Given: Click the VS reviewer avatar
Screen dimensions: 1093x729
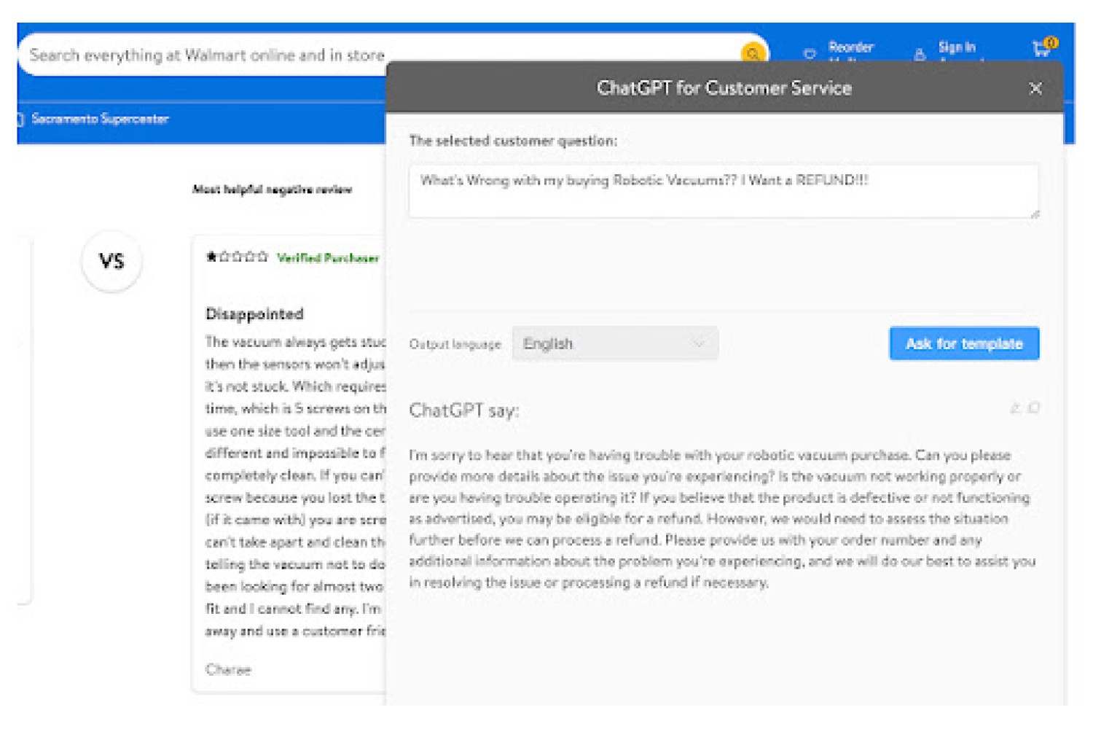Looking at the screenshot, I should (111, 261).
